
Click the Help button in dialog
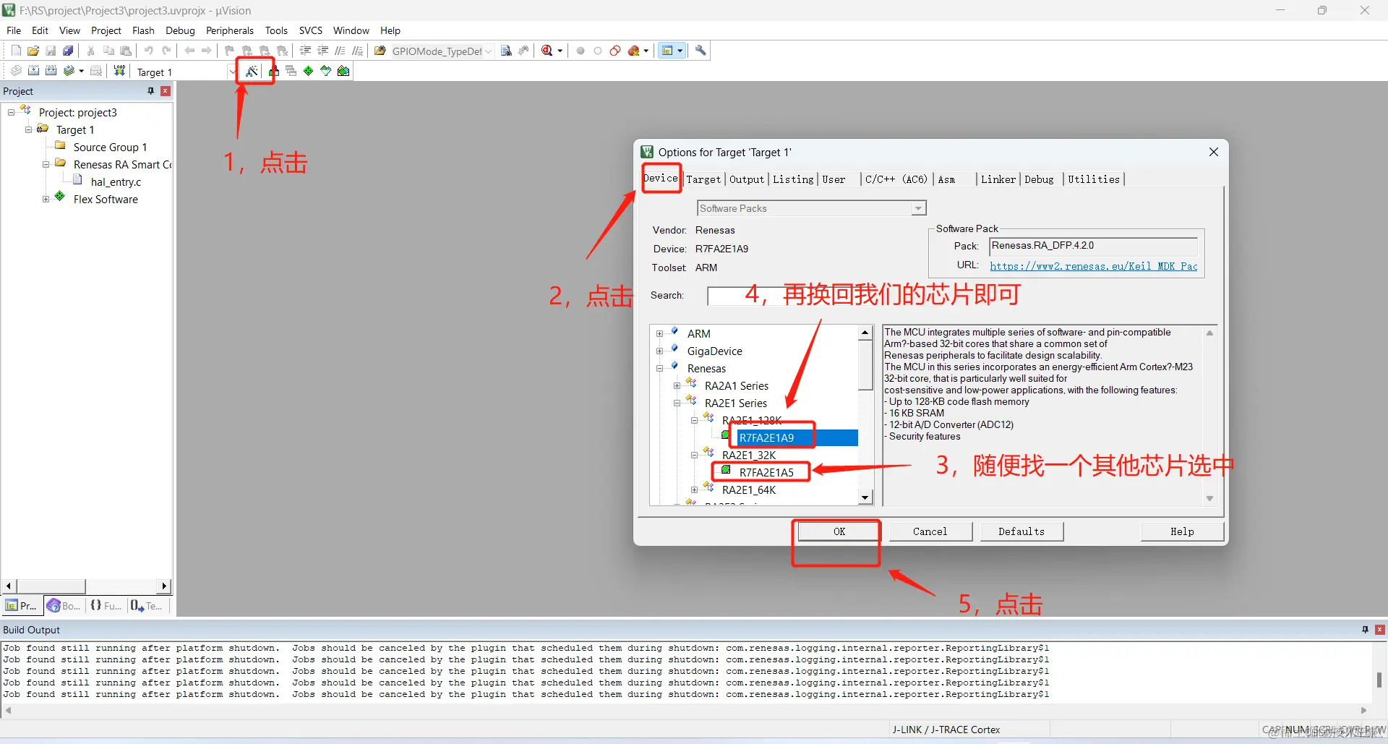1182,531
